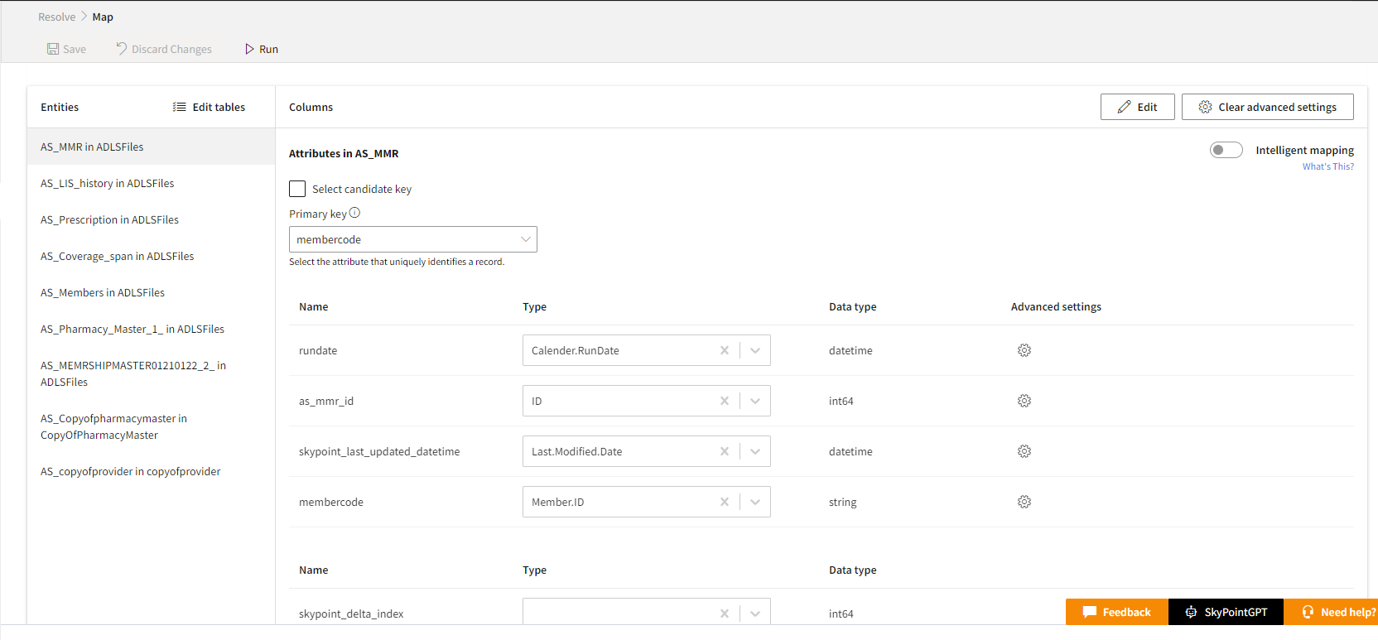Expand Last.Modified.Date type dropdown arrow
The height and width of the screenshot is (640, 1378).
(x=755, y=451)
